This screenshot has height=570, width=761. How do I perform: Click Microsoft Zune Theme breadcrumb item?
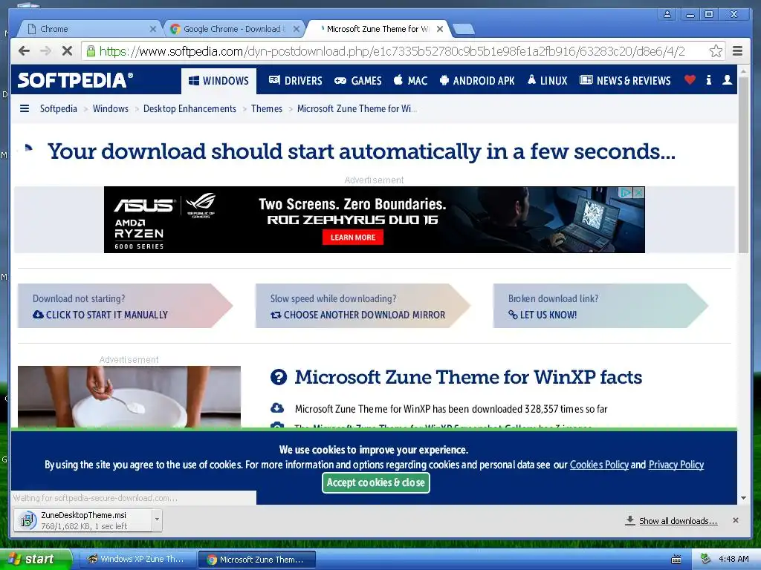pos(357,108)
